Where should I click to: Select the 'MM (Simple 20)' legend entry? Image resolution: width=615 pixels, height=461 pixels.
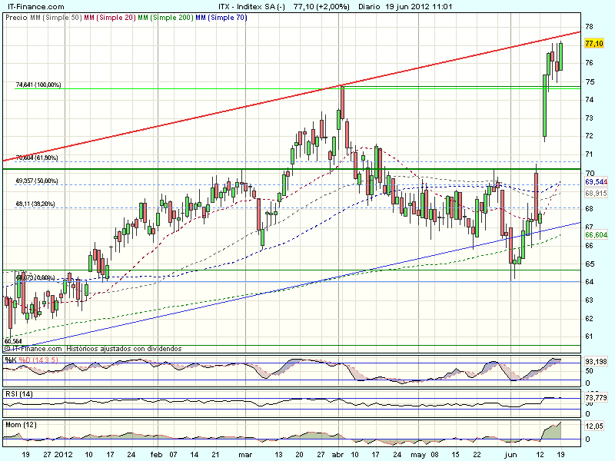click(x=110, y=18)
